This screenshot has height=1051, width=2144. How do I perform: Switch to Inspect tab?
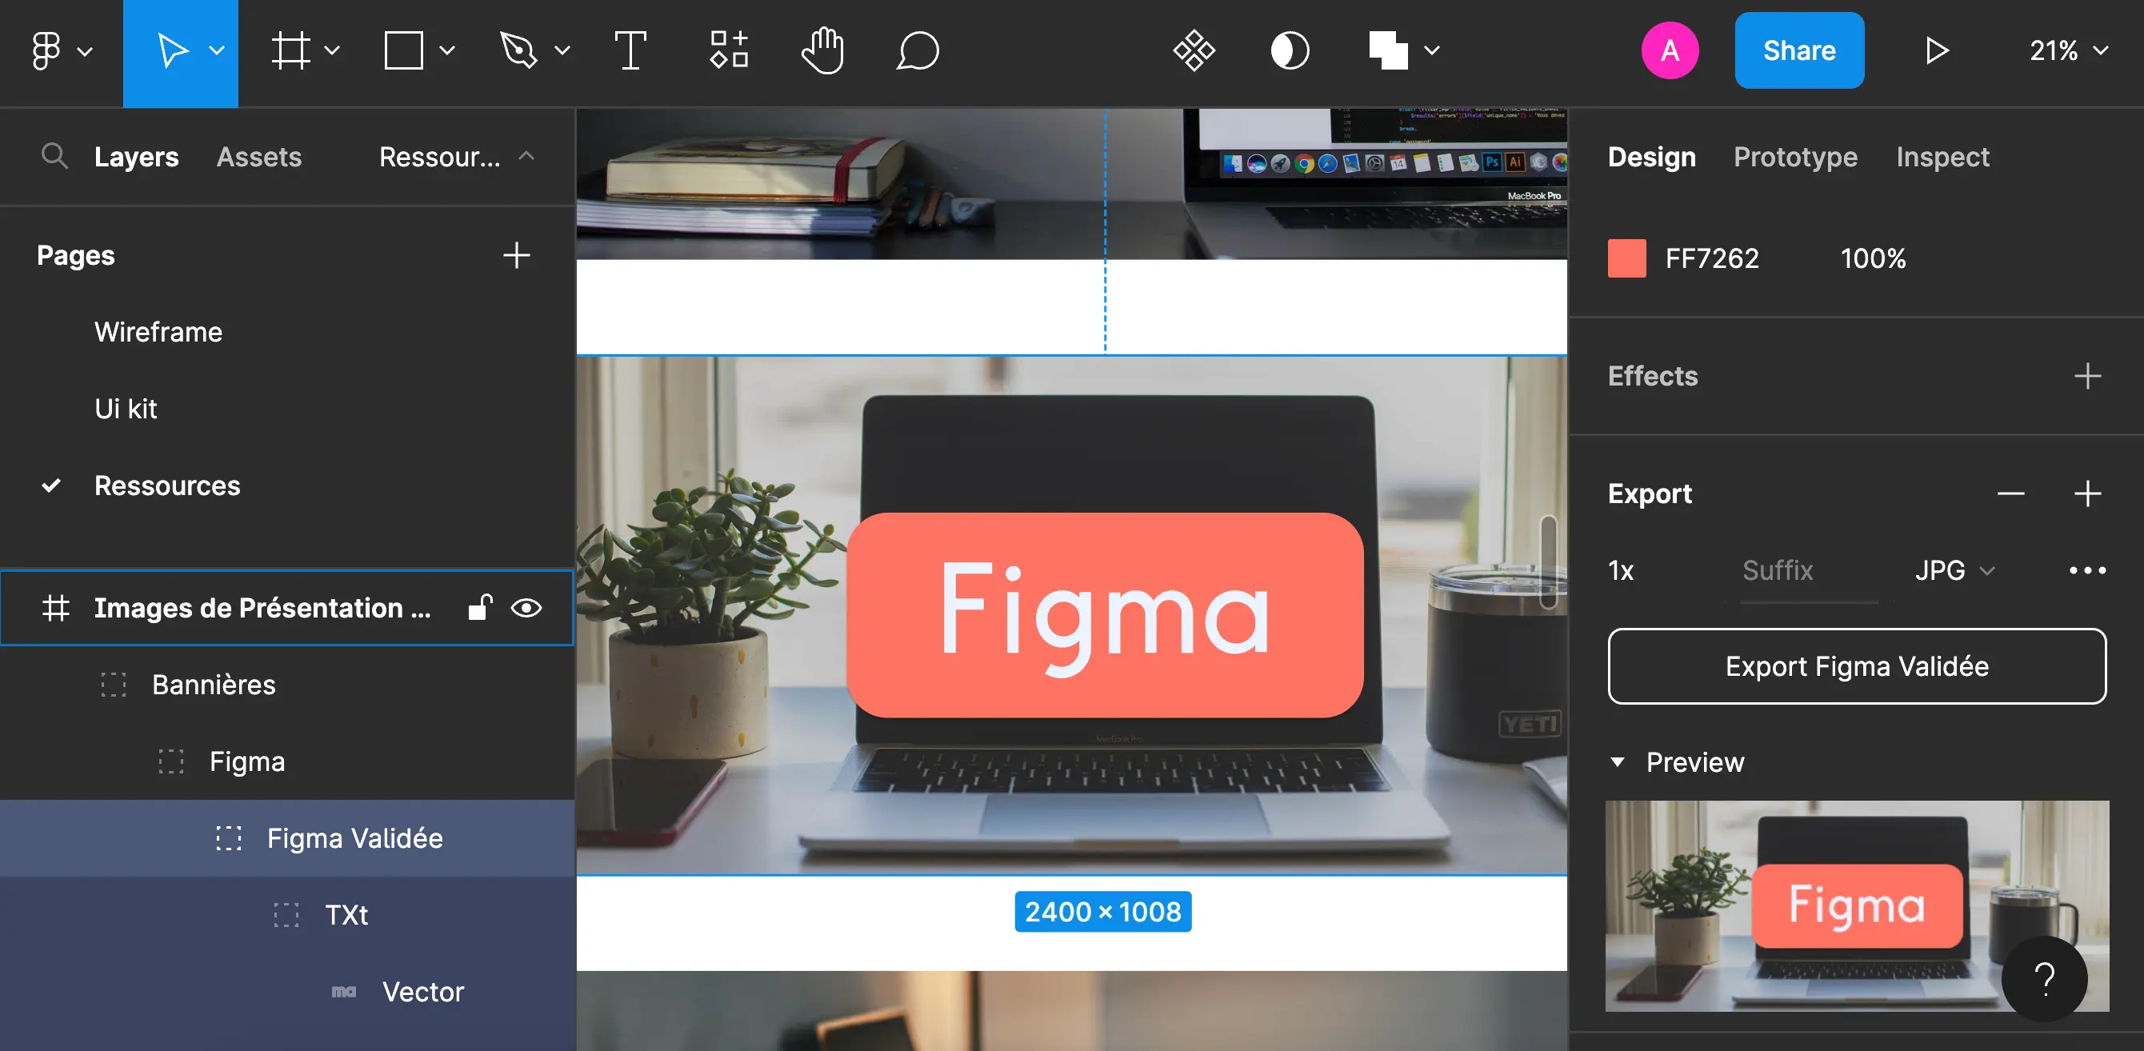tap(1943, 158)
